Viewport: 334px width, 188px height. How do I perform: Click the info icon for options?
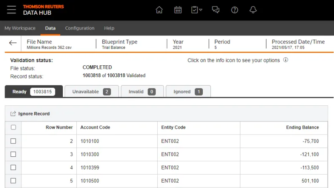(286, 60)
